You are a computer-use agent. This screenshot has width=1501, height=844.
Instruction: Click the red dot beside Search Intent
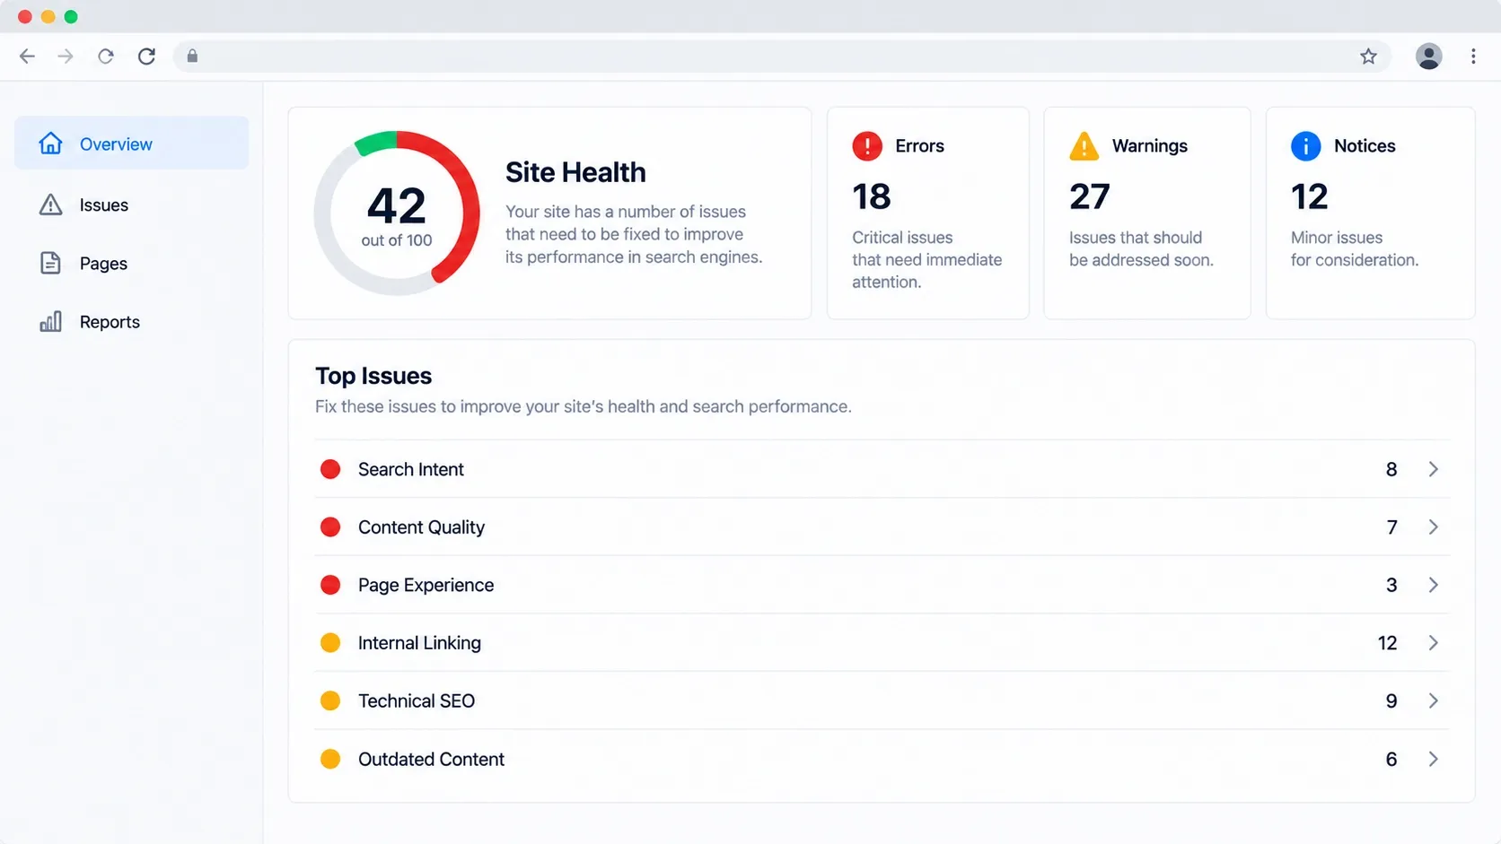(330, 469)
